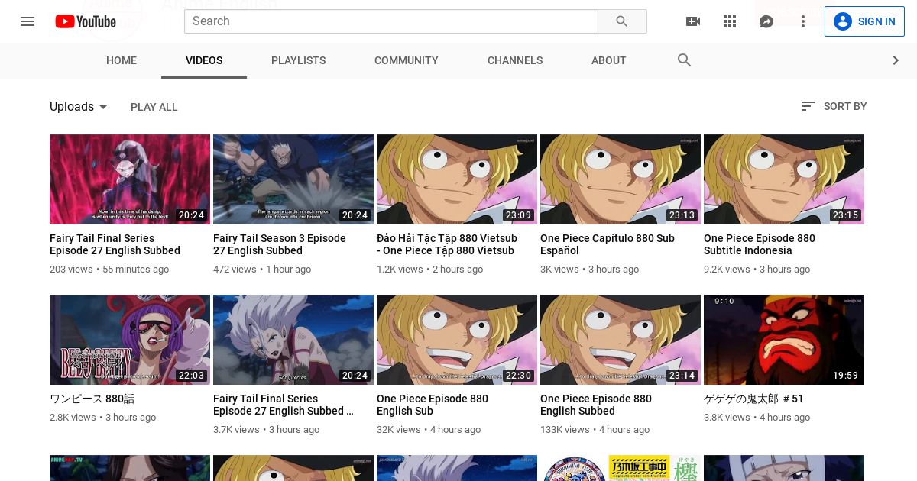The height and width of the screenshot is (481, 917).
Task: Open Fairy Tail Season 3 Episode 27 thumbnail
Action: tap(293, 179)
